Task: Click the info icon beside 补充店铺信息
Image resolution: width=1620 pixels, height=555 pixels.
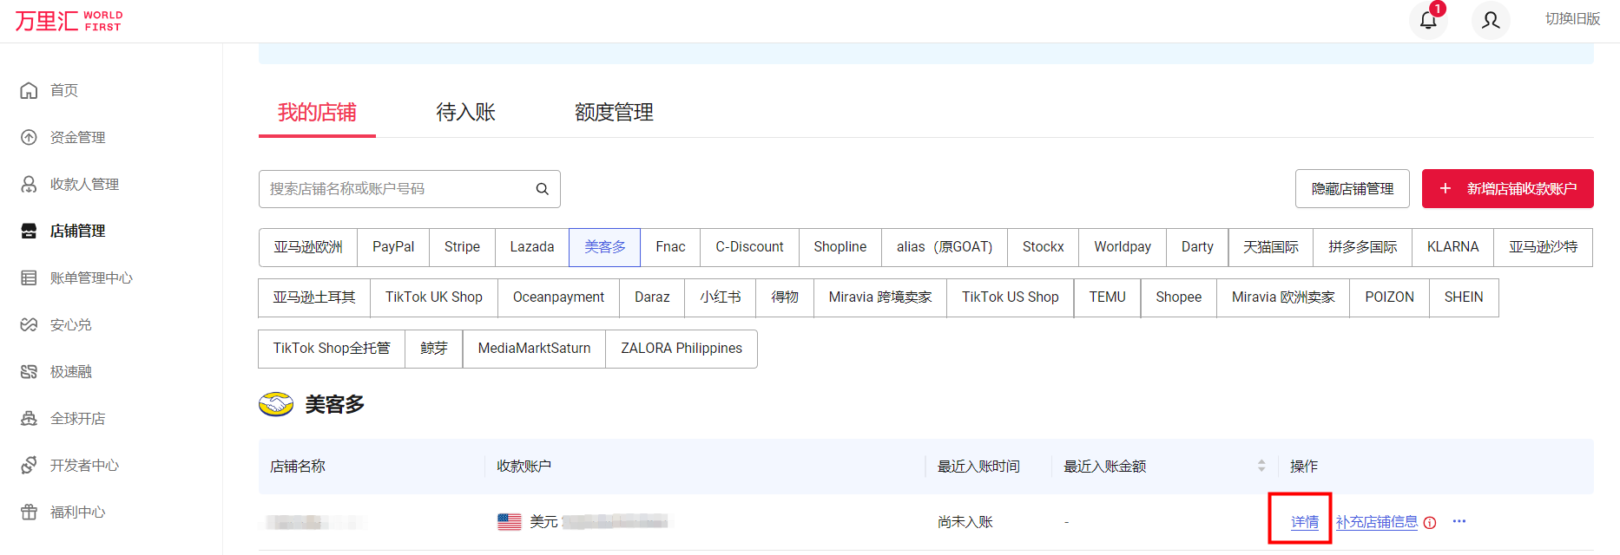Action: (1430, 522)
